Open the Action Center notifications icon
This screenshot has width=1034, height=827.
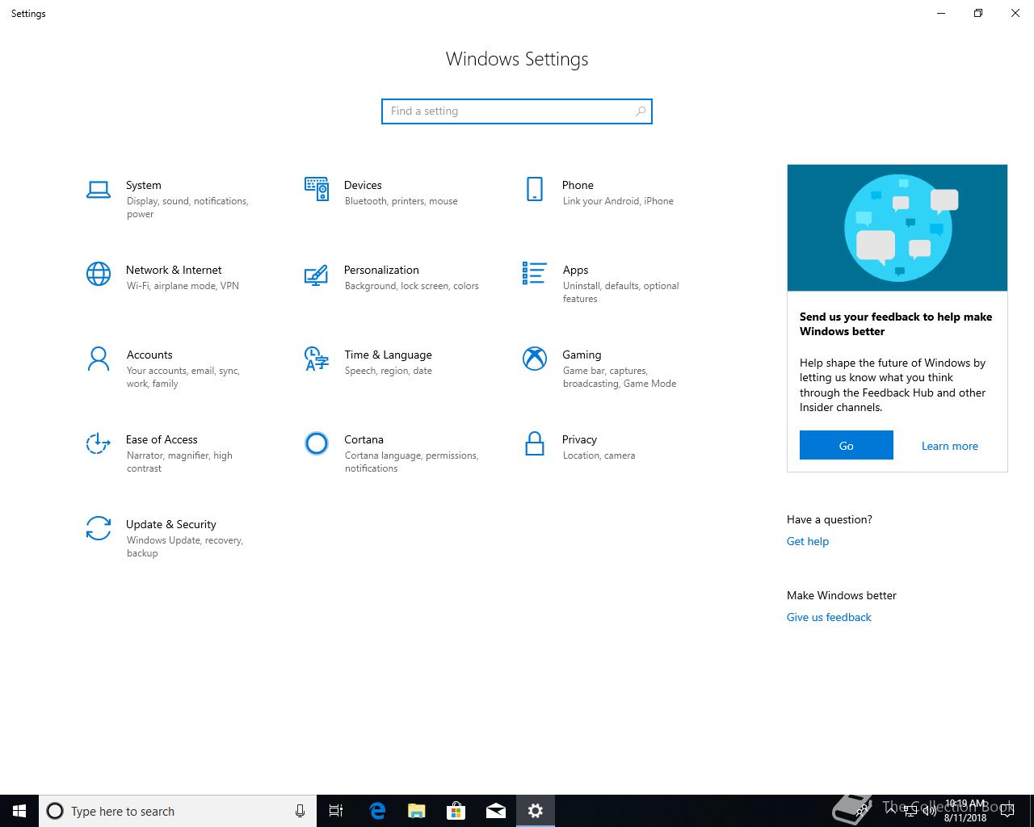[x=1007, y=811]
